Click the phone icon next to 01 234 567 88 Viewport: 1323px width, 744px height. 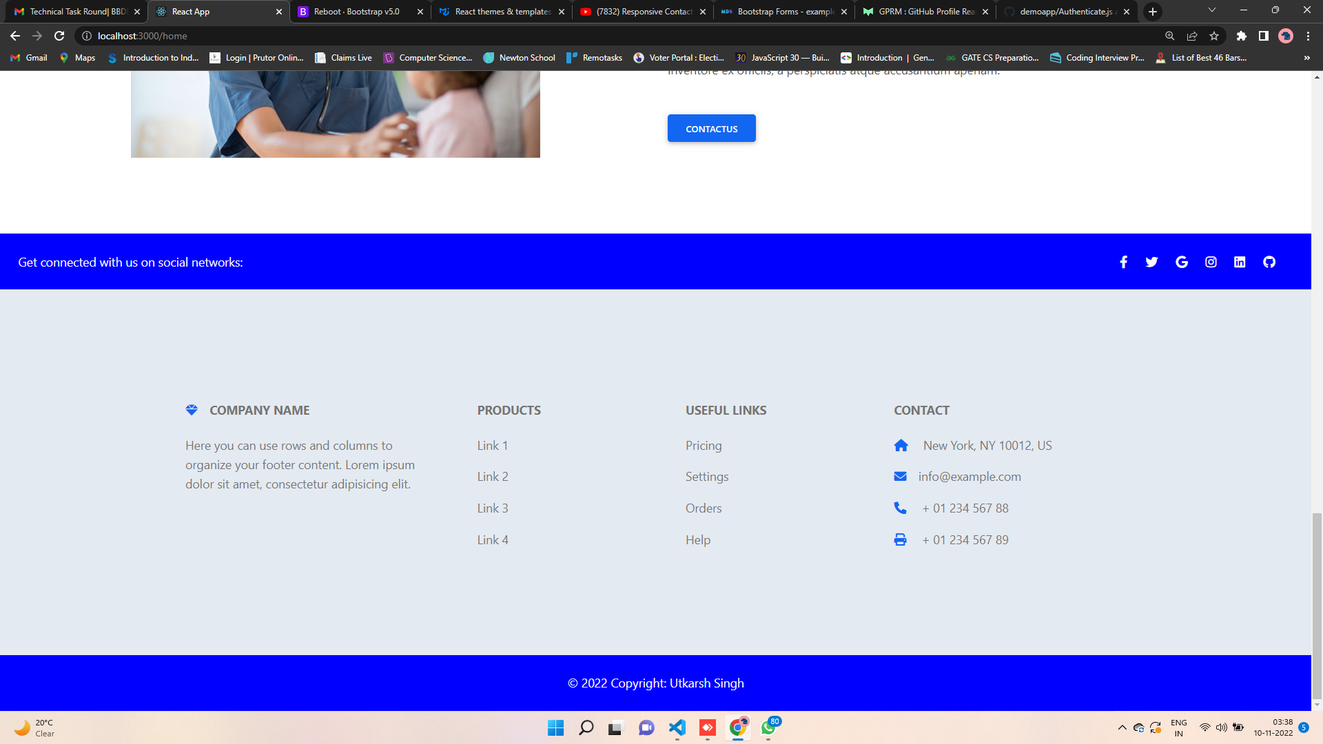point(901,508)
